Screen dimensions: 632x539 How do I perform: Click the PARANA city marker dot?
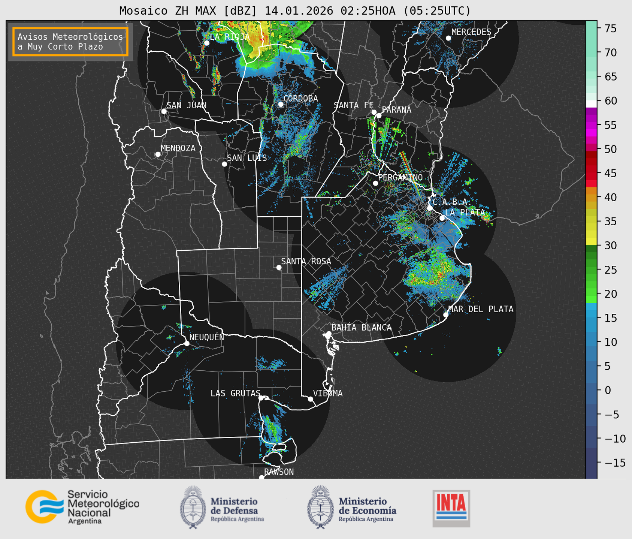[379, 115]
